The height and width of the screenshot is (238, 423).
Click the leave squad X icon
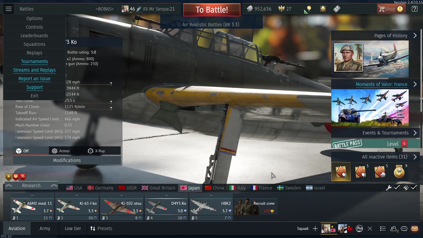click(370, 228)
